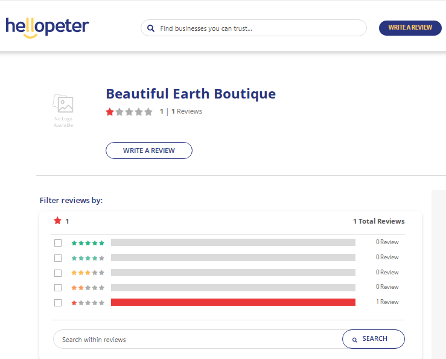Click the magnifier icon in top search bar
This screenshot has height=359, width=446.
[151, 28]
